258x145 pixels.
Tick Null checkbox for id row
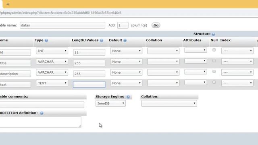pos(214,50)
